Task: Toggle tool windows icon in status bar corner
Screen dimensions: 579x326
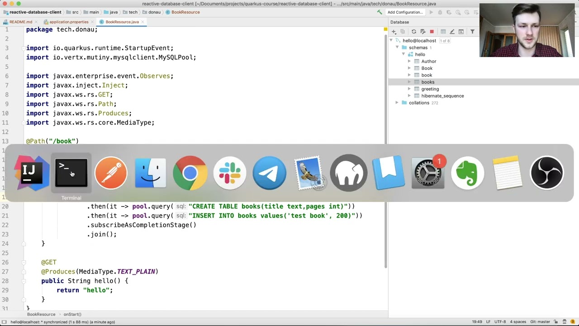Action: [4, 322]
